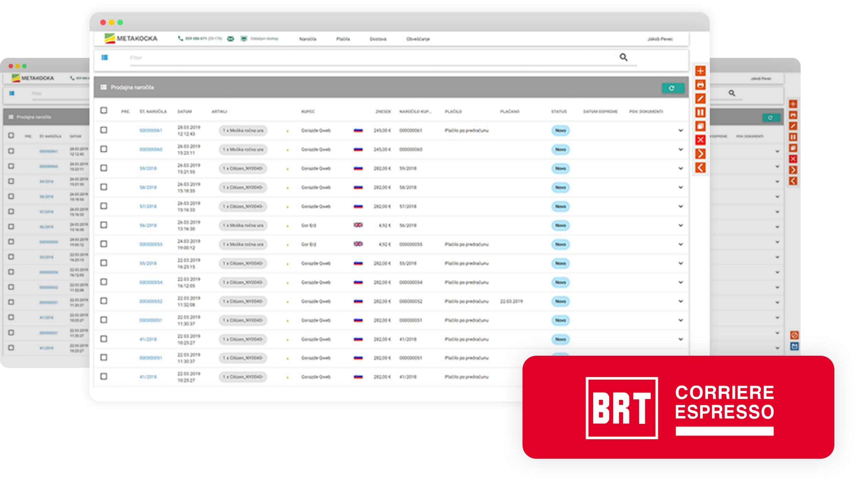The height and width of the screenshot is (478, 855).
Task: Click the Status column header
Action: tap(559, 112)
